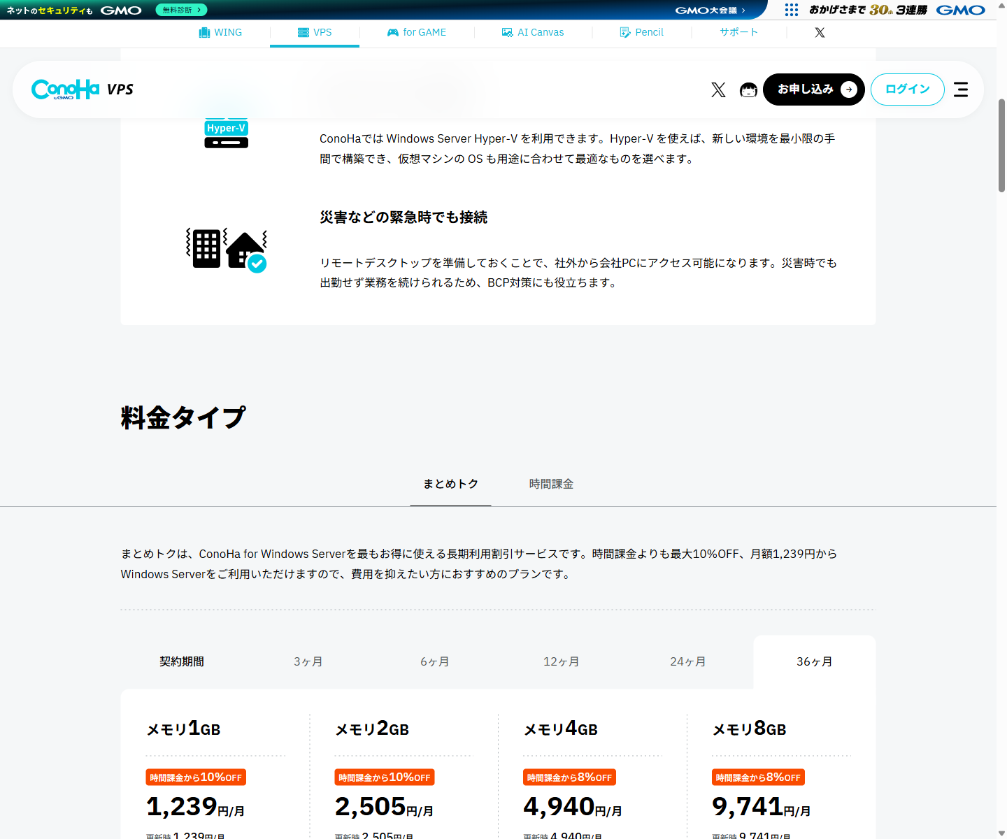Select the まとめトク tab

(x=451, y=484)
